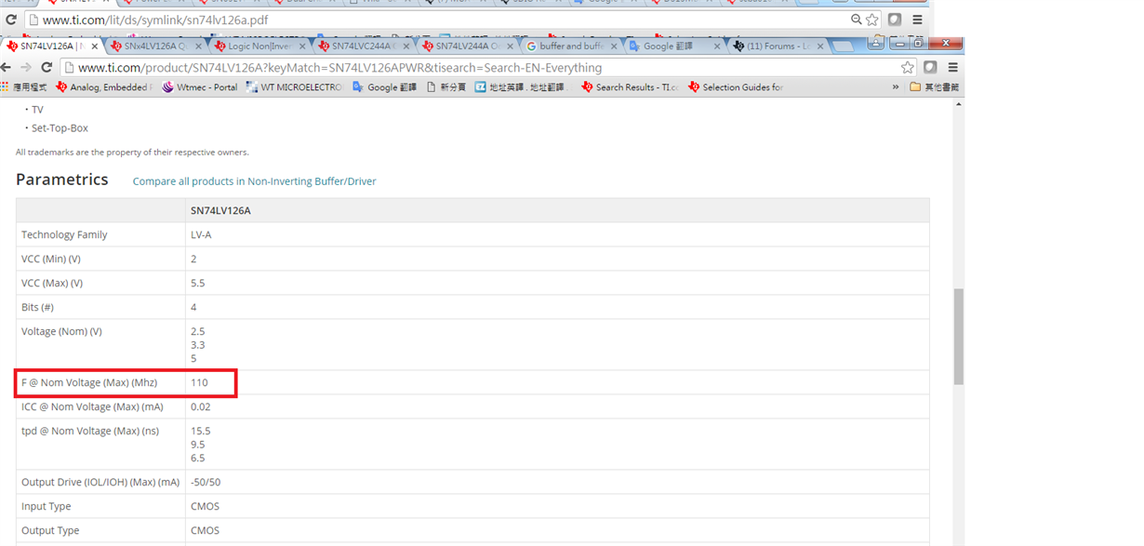This screenshot has width=1144, height=546.
Task: Open the 應用程式 apps shortcut in the bookmarks bar
Action: 24,87
